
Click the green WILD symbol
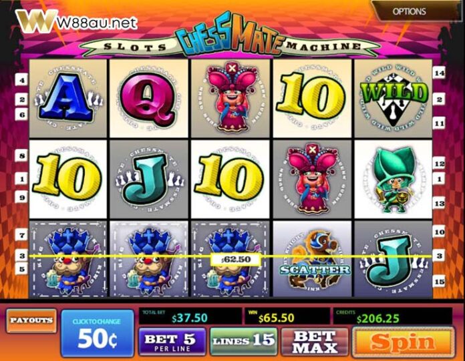[394, 98]
